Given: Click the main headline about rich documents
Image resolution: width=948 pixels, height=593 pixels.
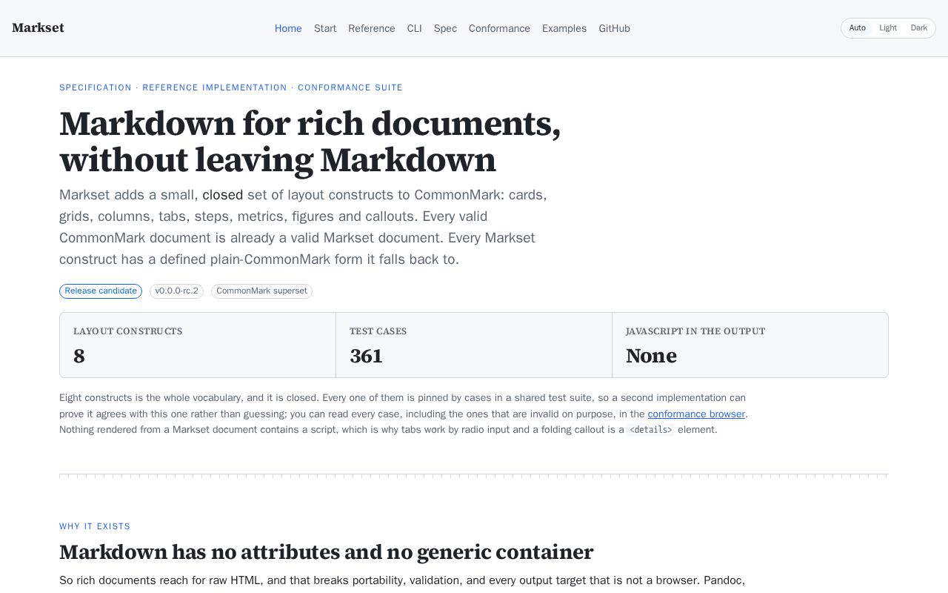Looking at the screenshot, I should (310, 142).
